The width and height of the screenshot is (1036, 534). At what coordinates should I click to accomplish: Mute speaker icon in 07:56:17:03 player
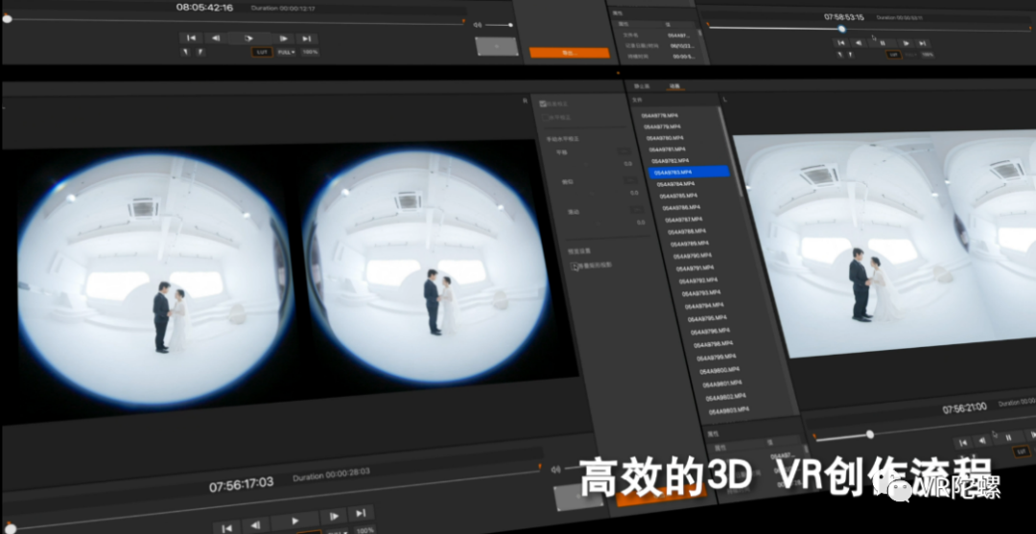point(555,470)
